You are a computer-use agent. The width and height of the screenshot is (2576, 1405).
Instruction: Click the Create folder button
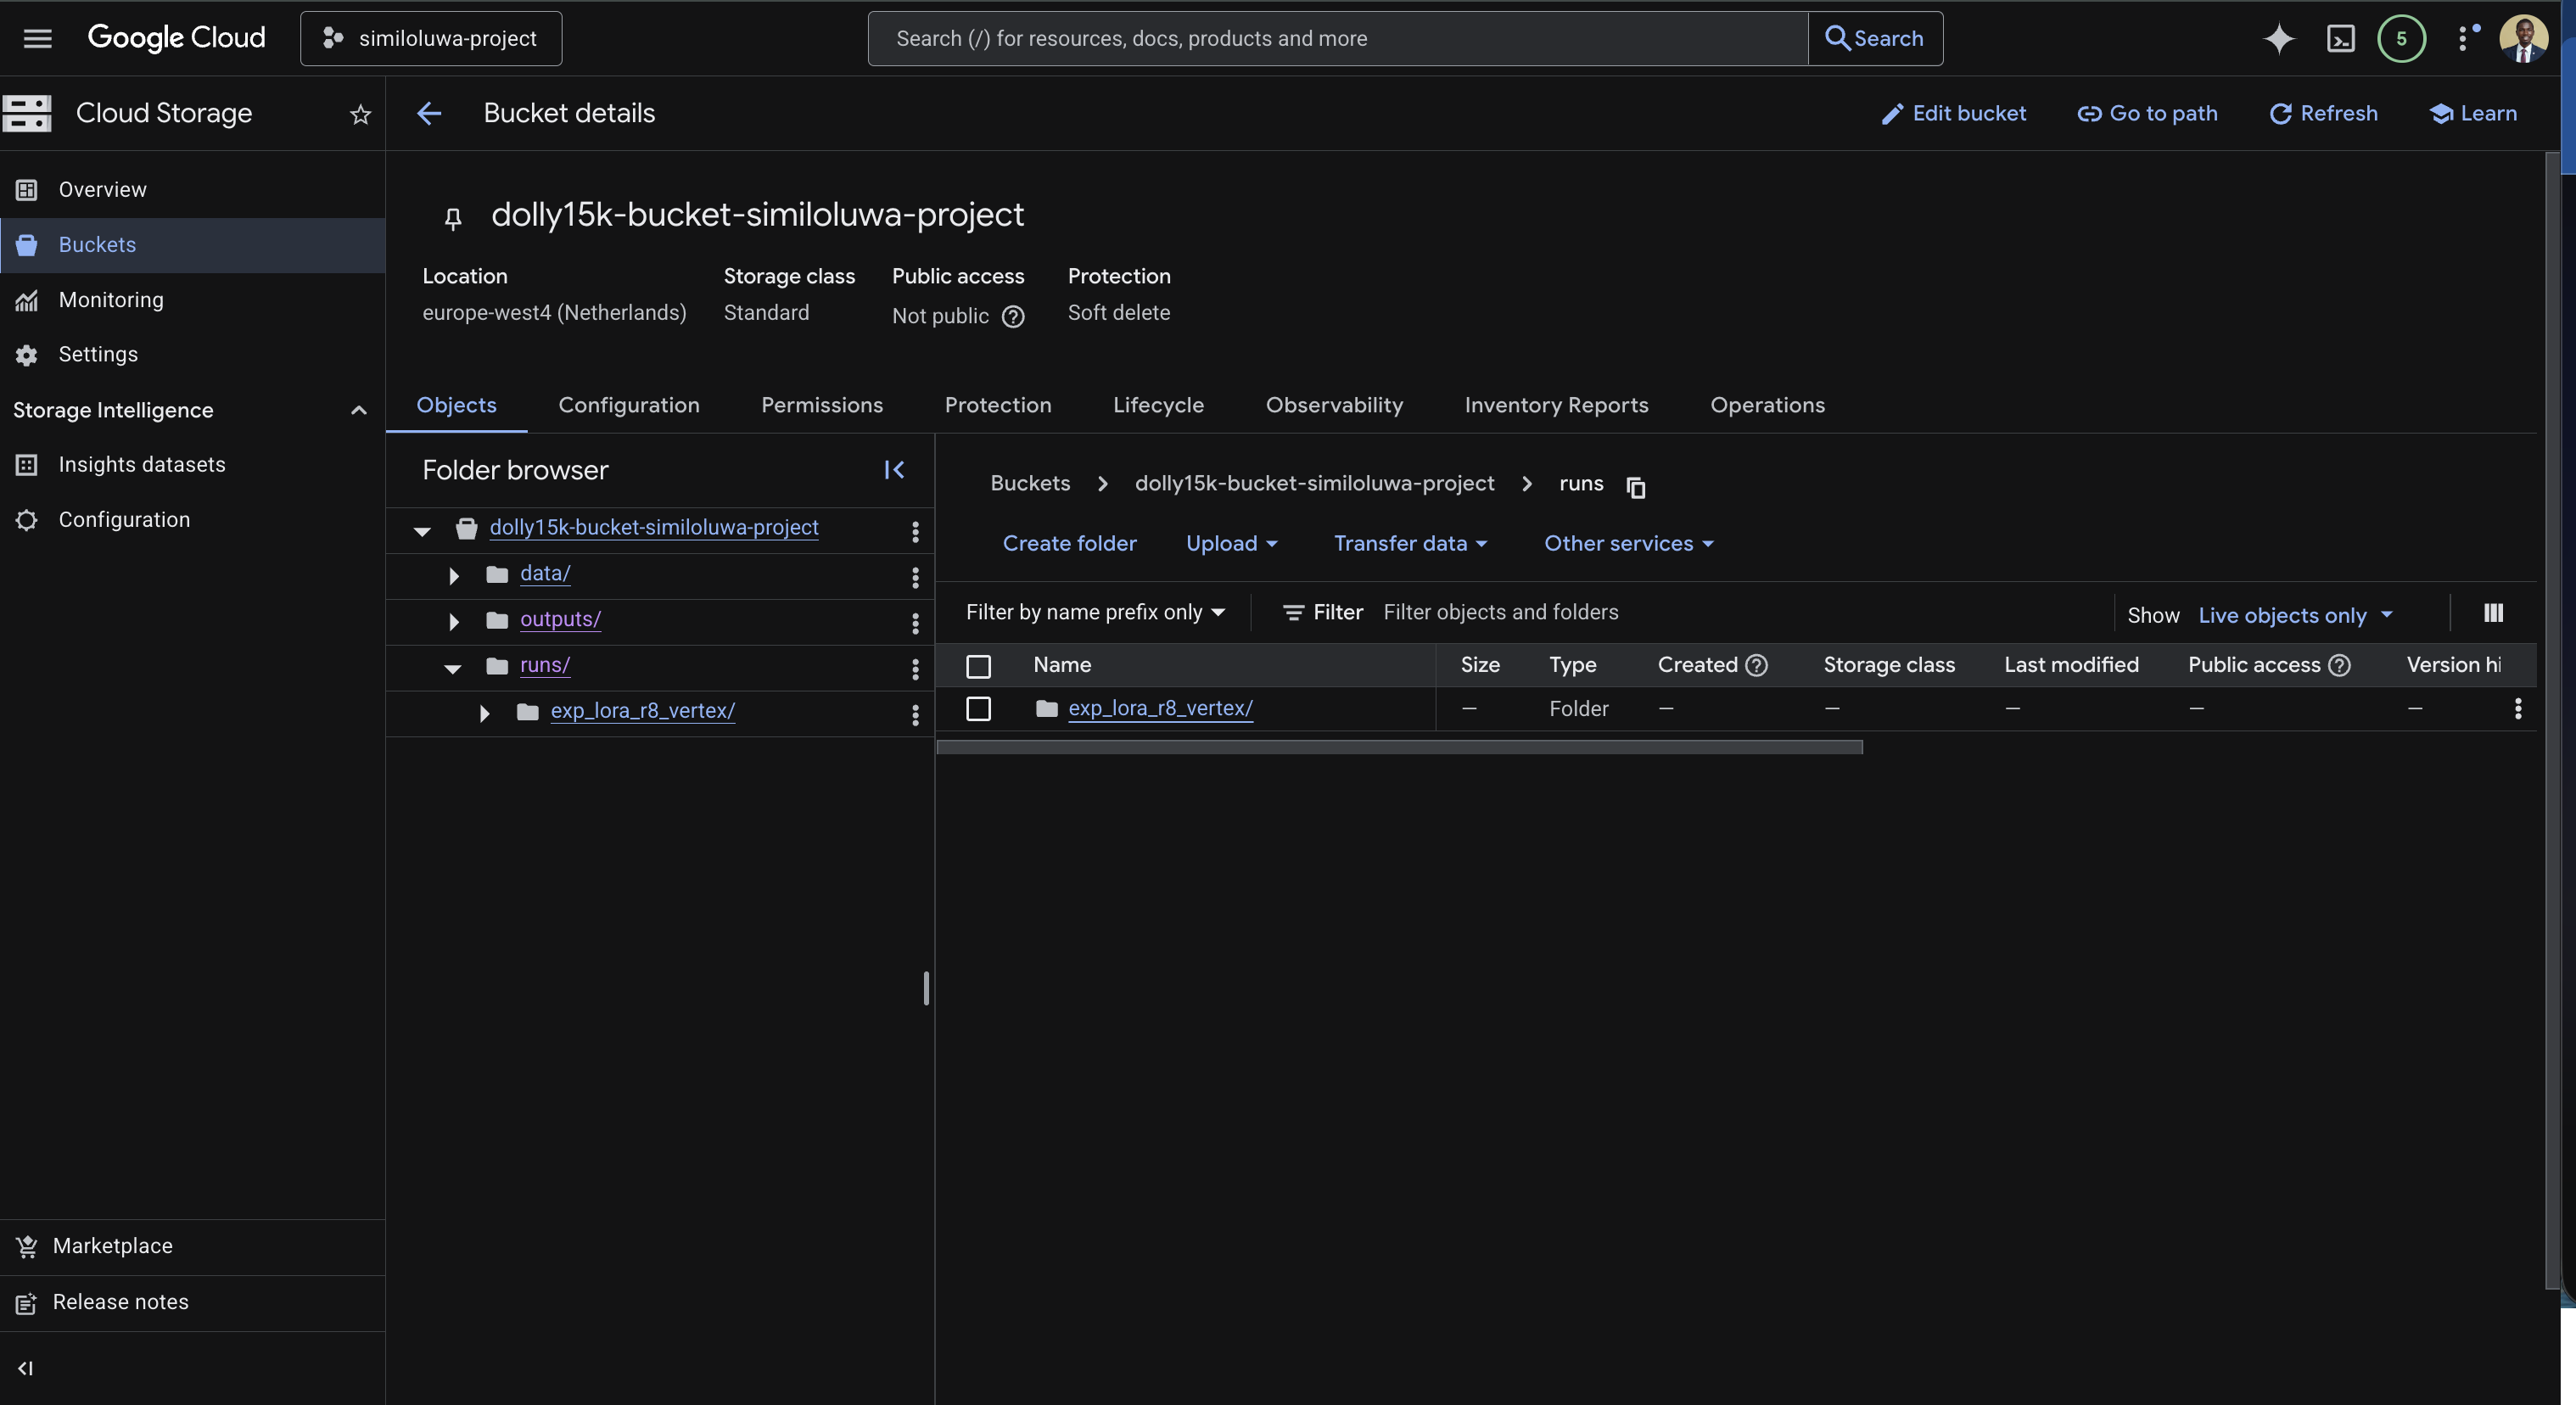click(1069, 543)
